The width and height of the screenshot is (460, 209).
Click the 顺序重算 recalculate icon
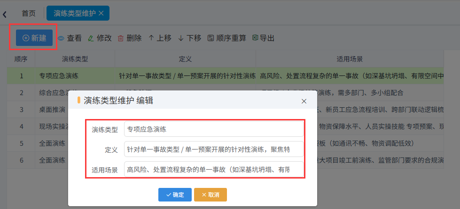(x=211, y=38)
